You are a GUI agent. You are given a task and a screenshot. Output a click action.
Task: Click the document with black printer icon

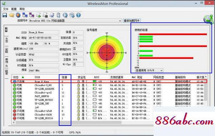click(x=45, y=15)
